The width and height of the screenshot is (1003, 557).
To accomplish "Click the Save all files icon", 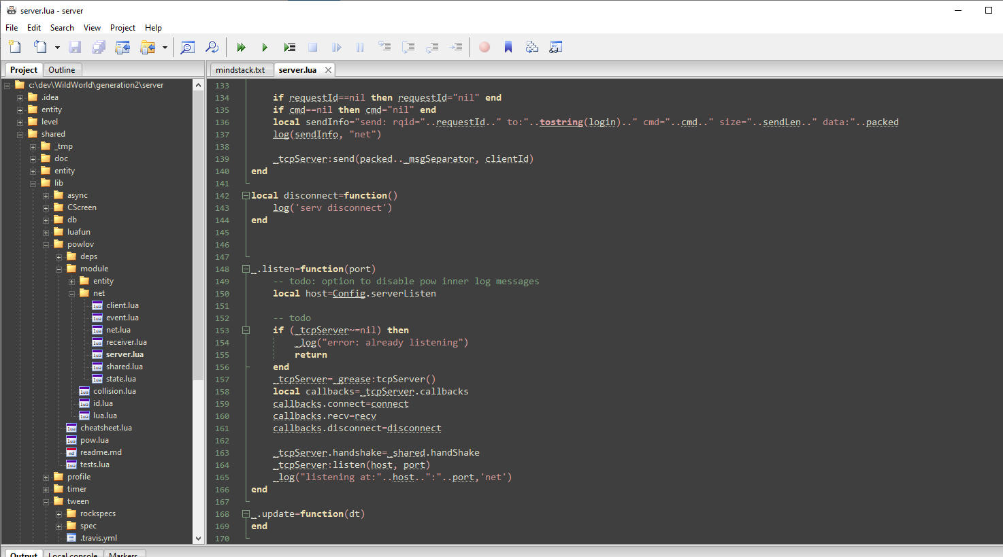I will point(99,47).
